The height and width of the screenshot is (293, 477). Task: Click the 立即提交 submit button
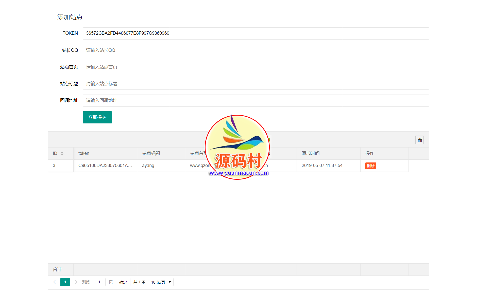pos(97,117)
